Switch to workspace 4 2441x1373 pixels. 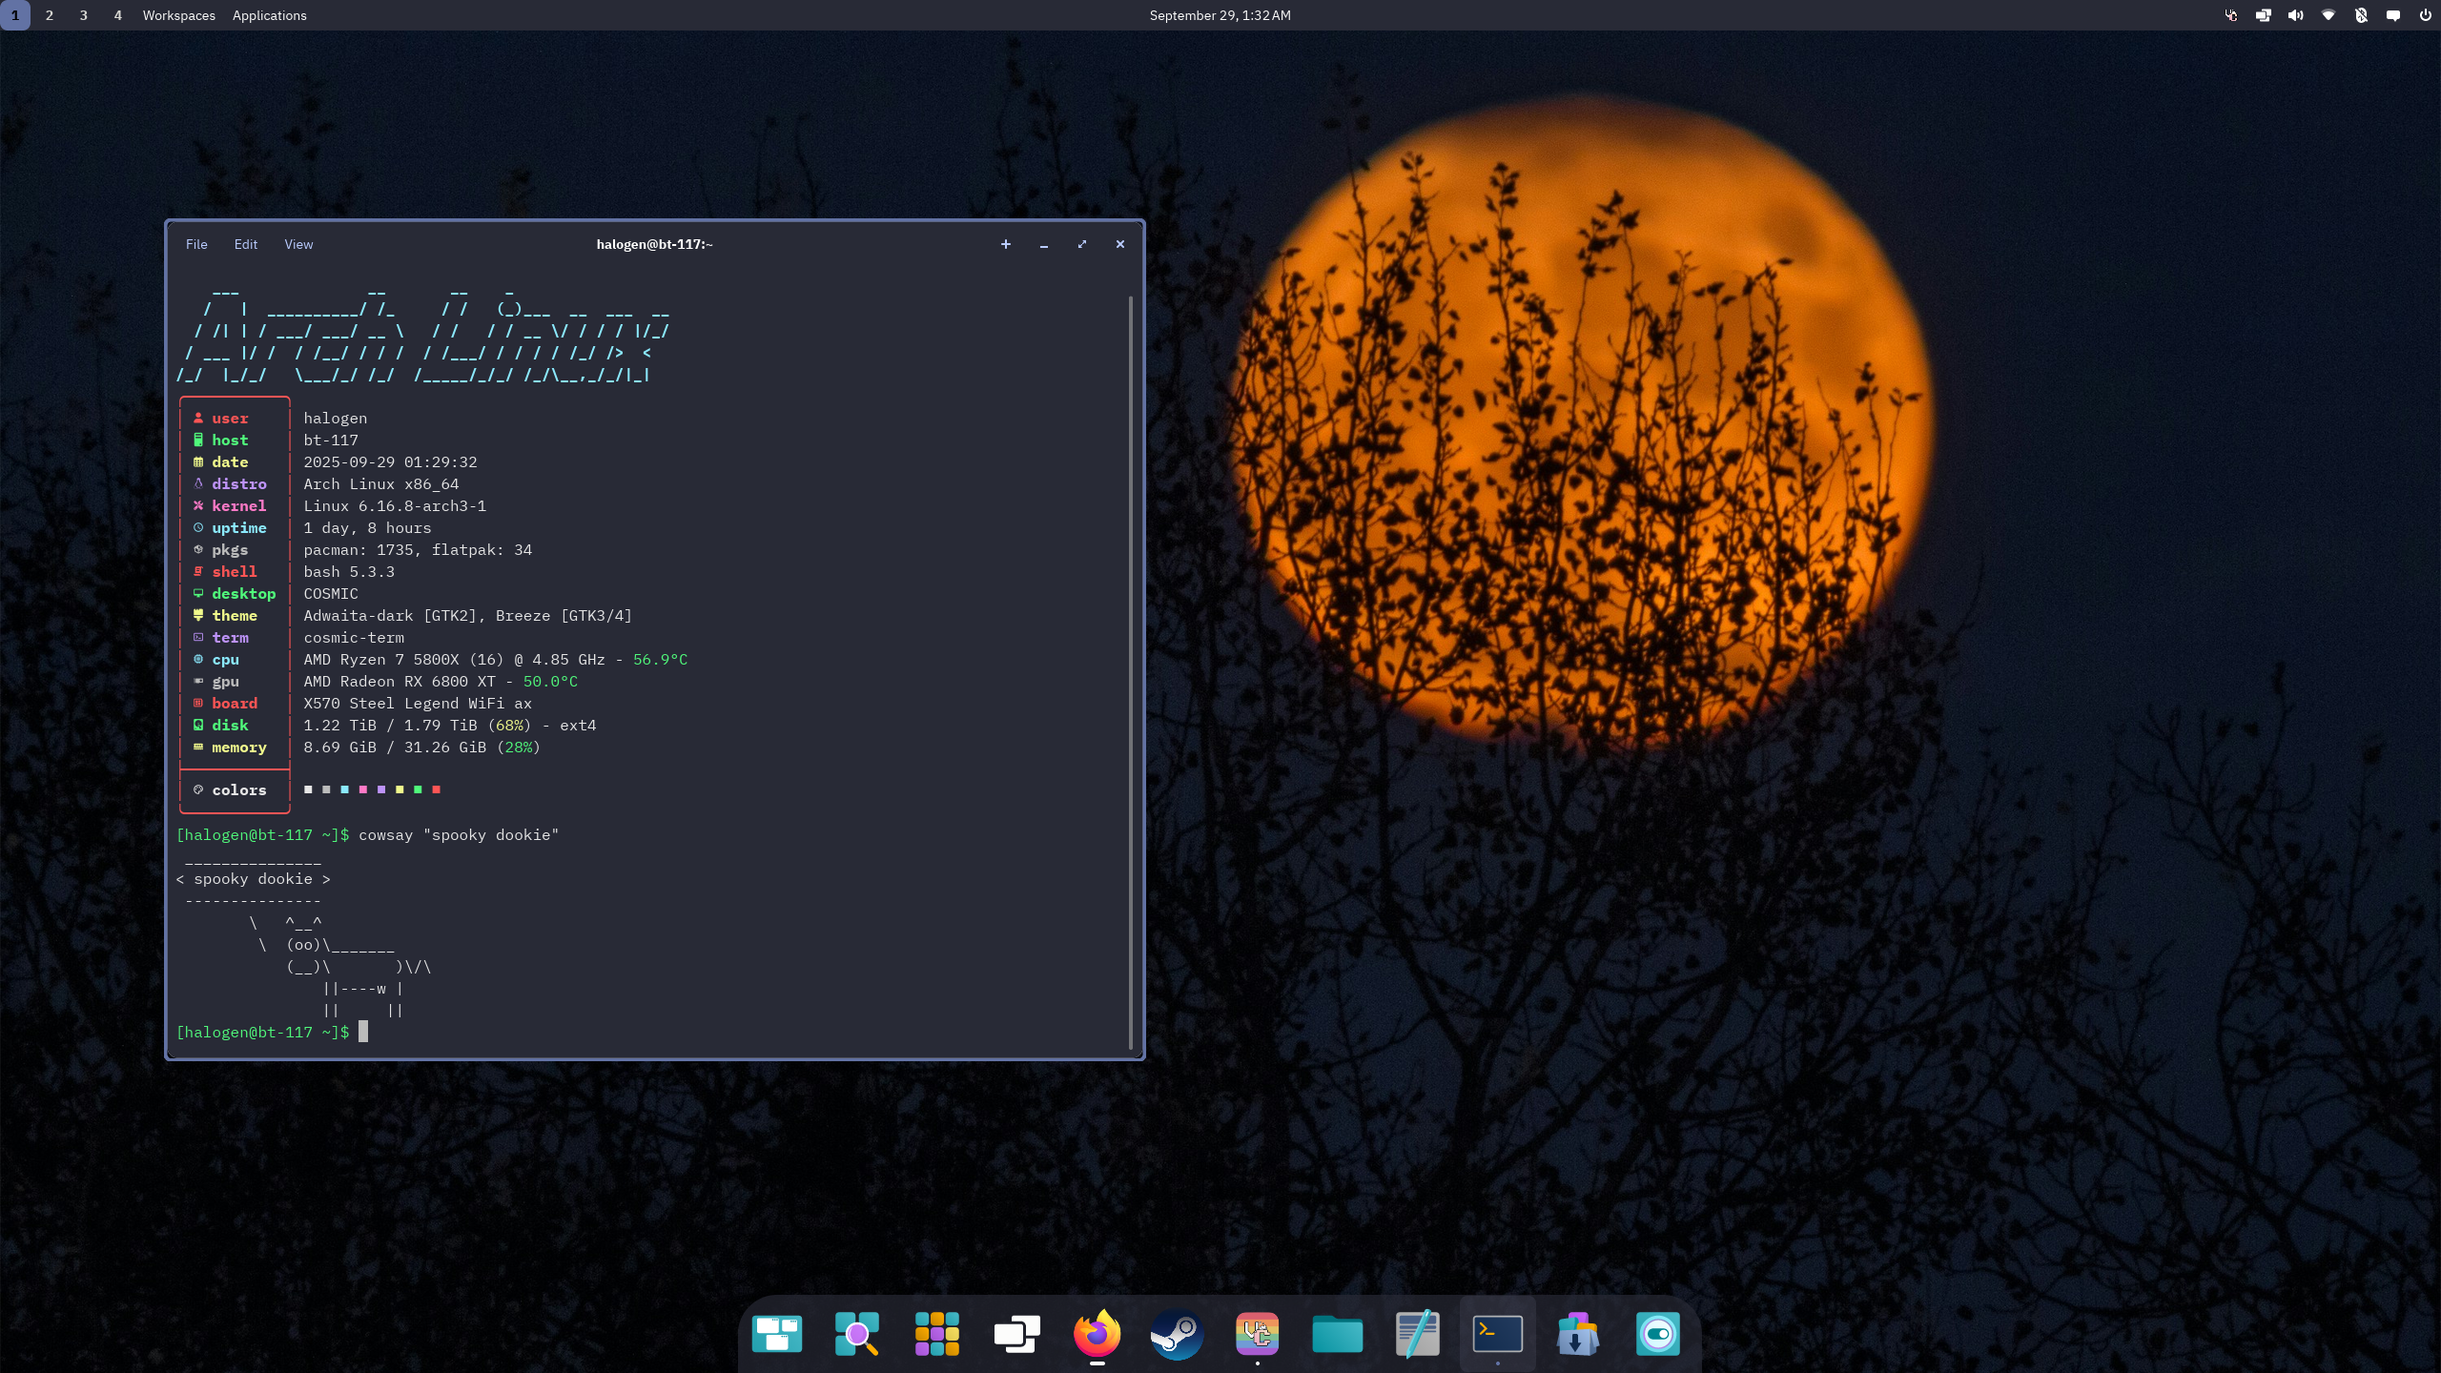[117, 15]
